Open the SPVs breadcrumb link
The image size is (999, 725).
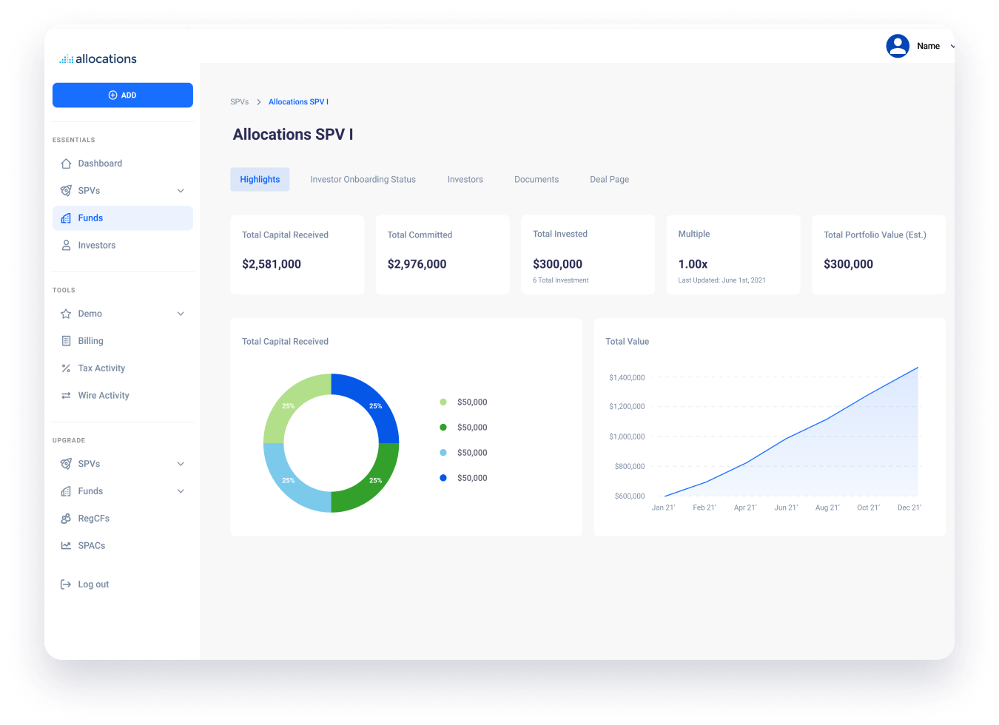click(x=239, y=101)
